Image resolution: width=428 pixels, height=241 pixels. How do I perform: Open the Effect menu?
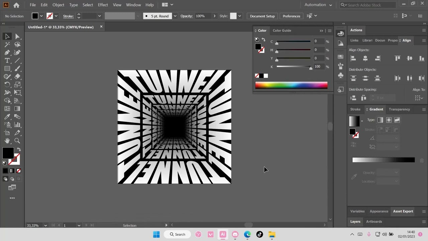tap(103, 5)
